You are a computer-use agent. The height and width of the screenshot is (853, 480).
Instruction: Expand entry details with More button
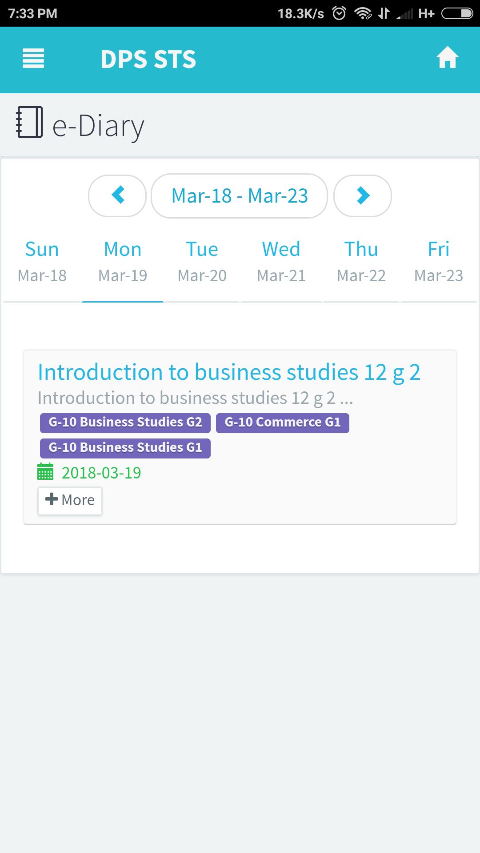pyautogui.click(x=70, y=500)
